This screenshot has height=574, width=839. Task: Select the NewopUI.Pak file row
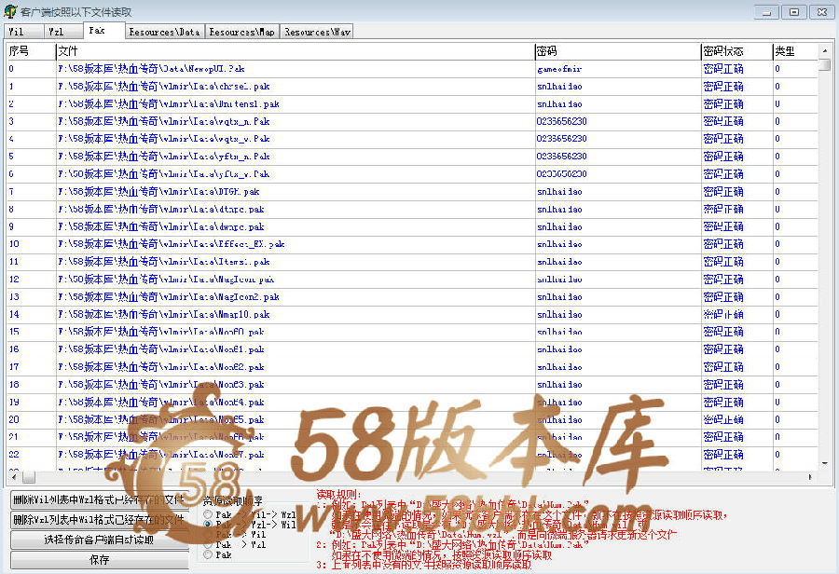click(151, 69)
